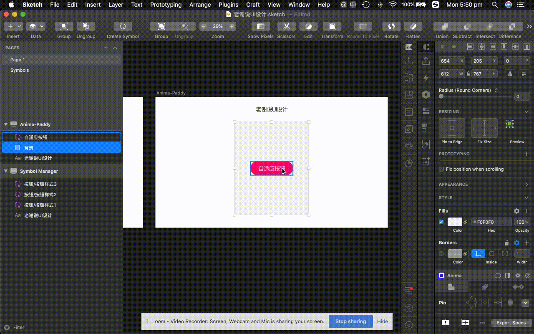The height and width of the screenshot is (334, 534).
Task: Enable the Borders checkbox
Action: tap(441, 254)
